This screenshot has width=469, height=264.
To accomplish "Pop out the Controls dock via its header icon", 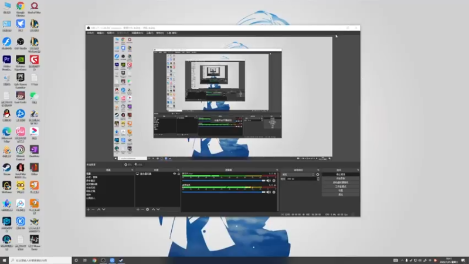I will point(358,170).
